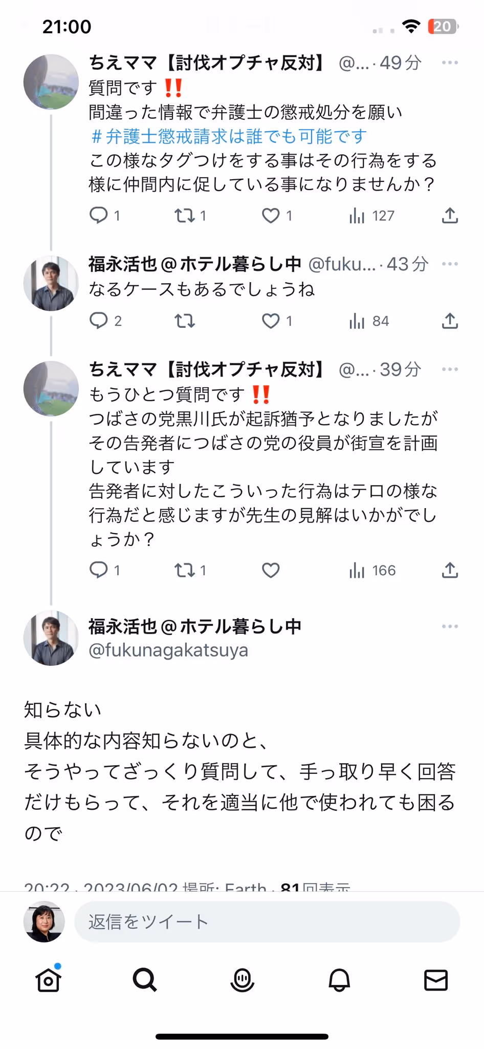
Task: Like the 39分 tweet with 166 views
Action: pos(271,570)
